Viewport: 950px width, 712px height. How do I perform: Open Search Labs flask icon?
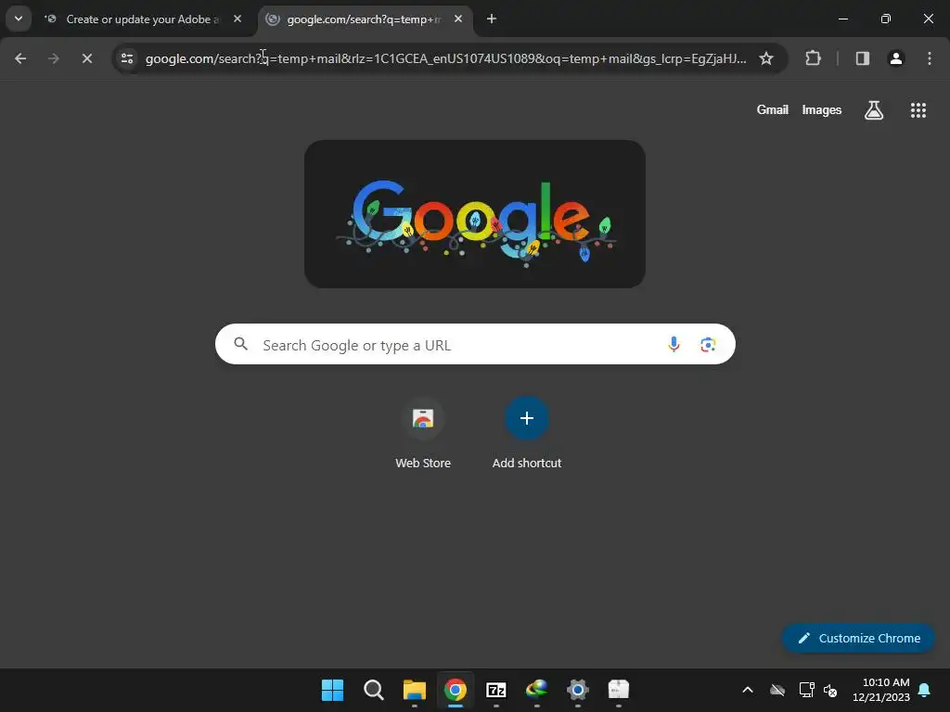coord(874,110)
